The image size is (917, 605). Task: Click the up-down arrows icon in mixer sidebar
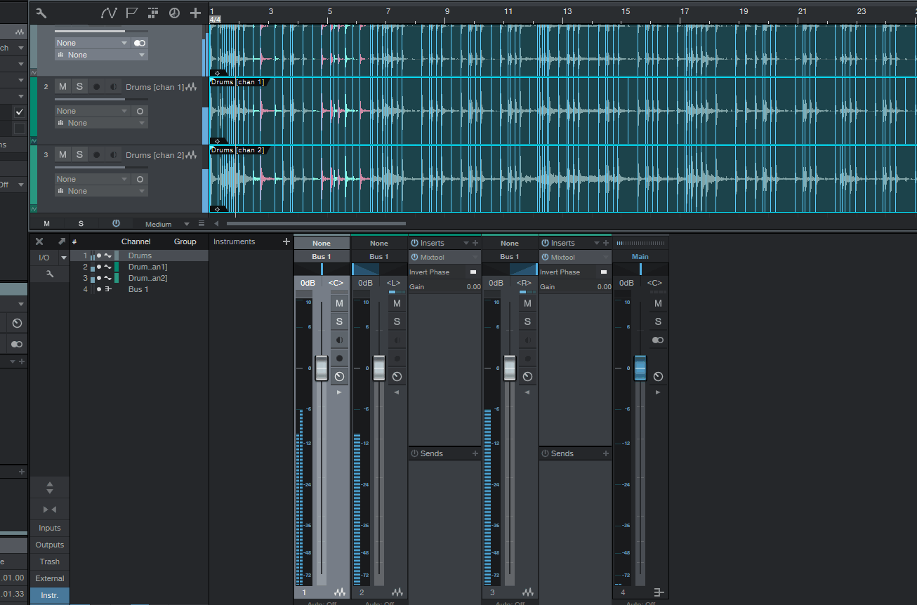pyautogui.click(x=50, y=486)
